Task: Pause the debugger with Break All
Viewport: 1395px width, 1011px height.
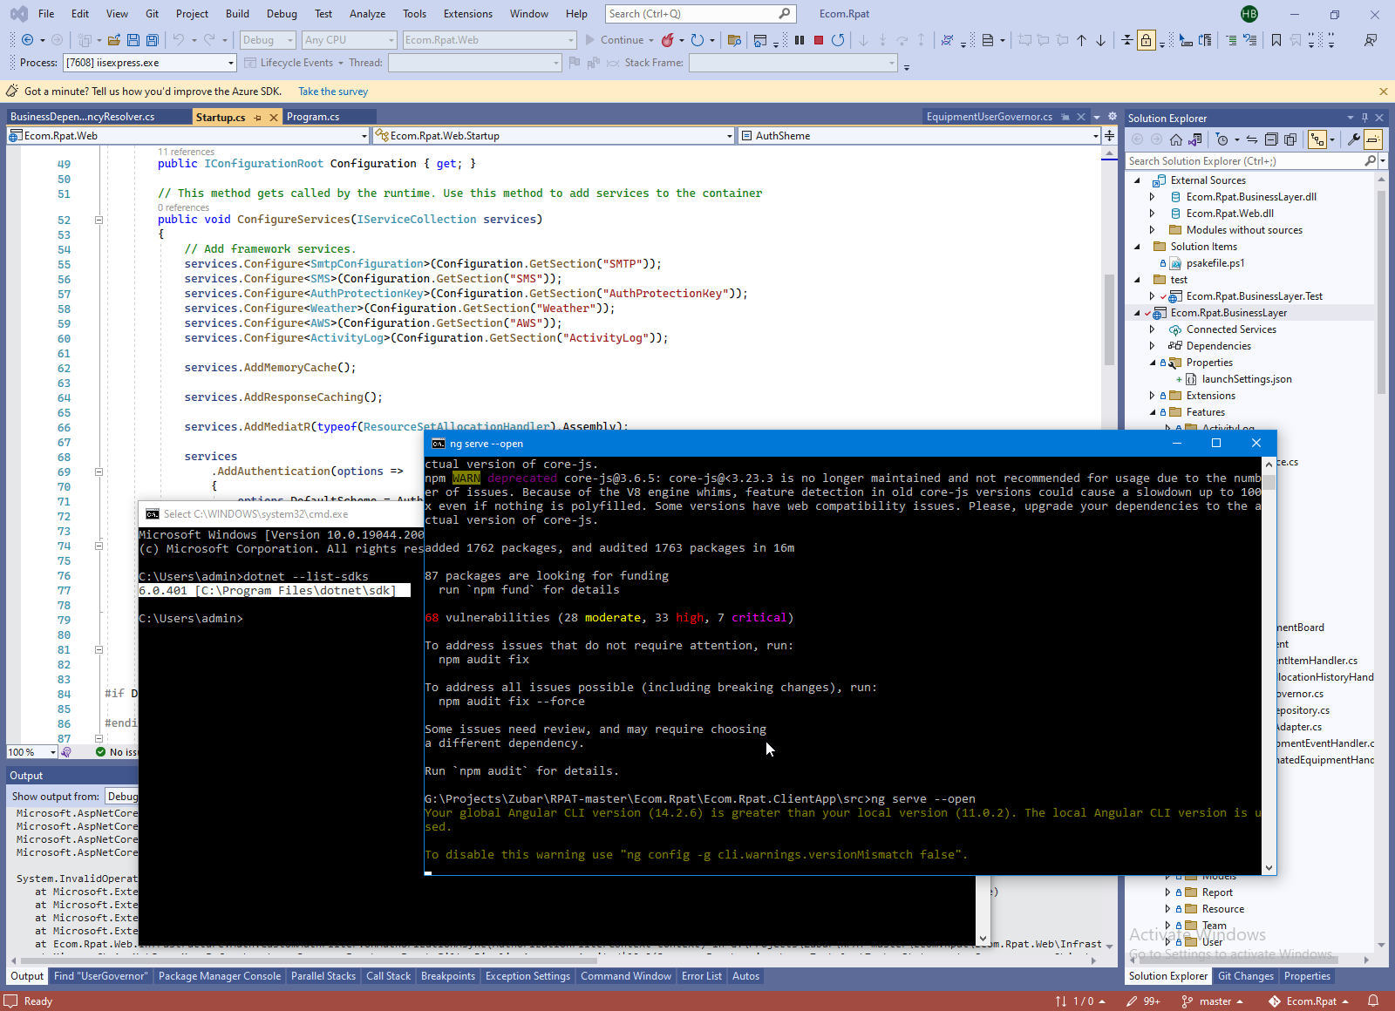Action: (x=800, y=40)
